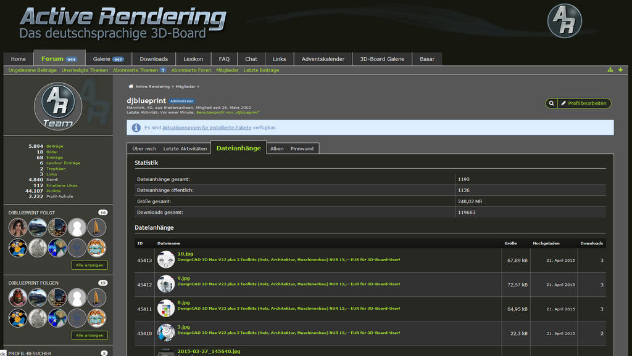632x356 pixels.
Task: Click the sailboat avatar in DJBLUEPRINT FOLGEN
Action: pos(97,298)
